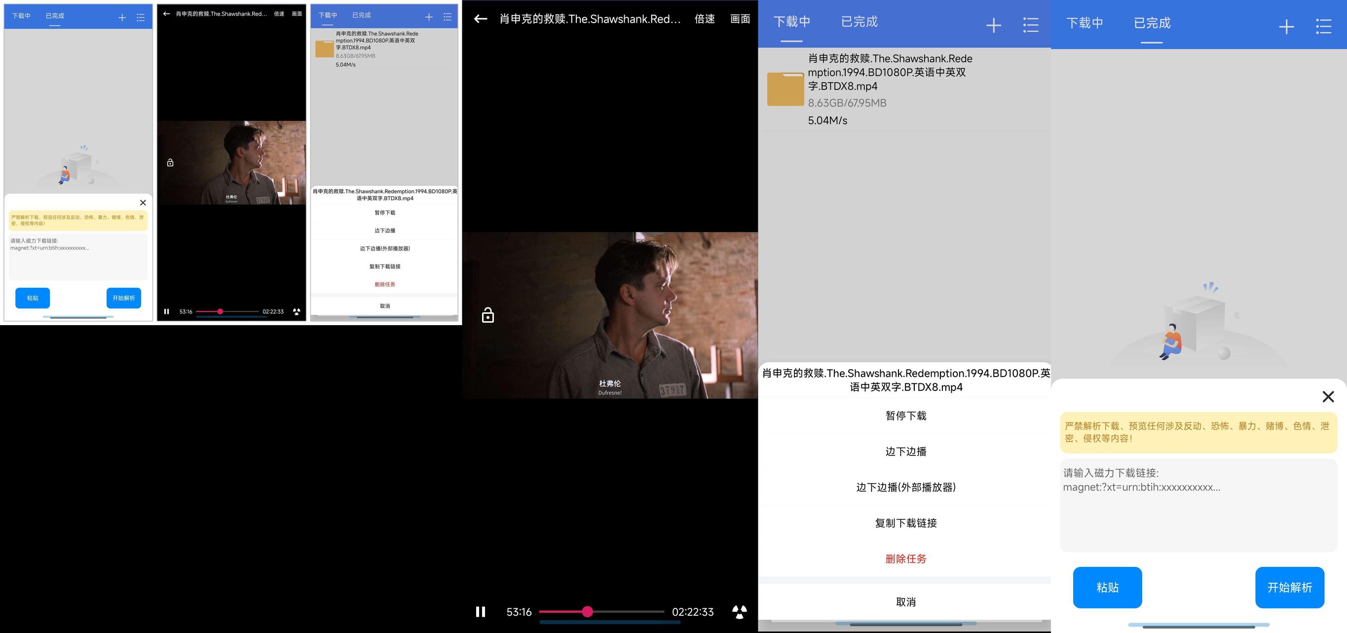Switch to 下载中 tab in large magnet dialog screen
The width and height of the screenshot is (1347, 633).
[1085, 24]
